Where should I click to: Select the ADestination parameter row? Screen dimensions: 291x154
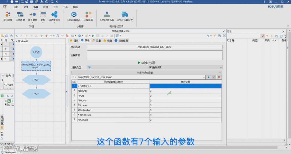[147, 110]
